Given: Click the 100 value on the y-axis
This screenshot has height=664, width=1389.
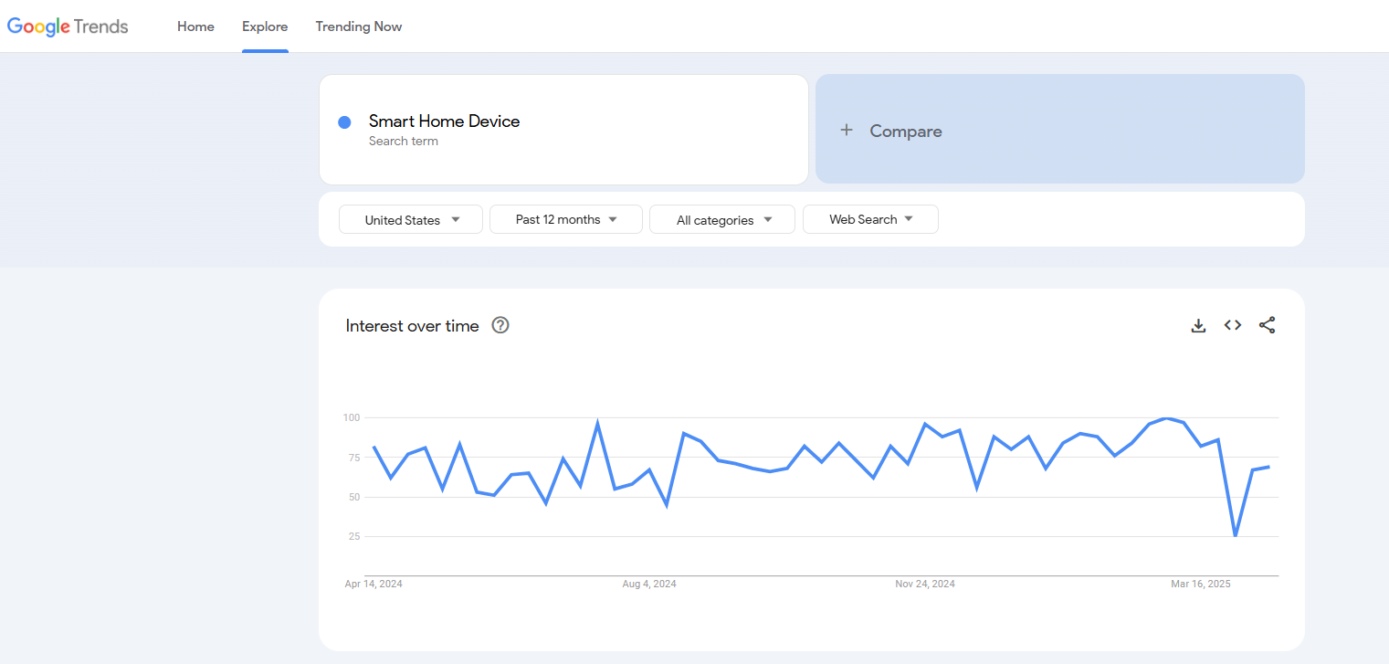Looking at the screenshot, I should click(x=352, y=417).
